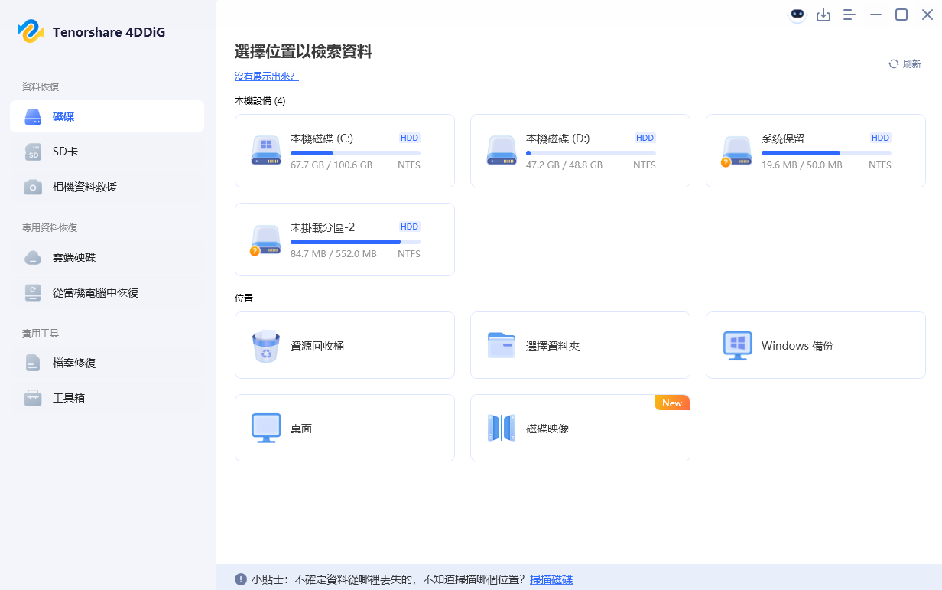Click the 本機設備 (4) section heading
The width and height of the screenshot is (942, 590).
tap(260, 101)
